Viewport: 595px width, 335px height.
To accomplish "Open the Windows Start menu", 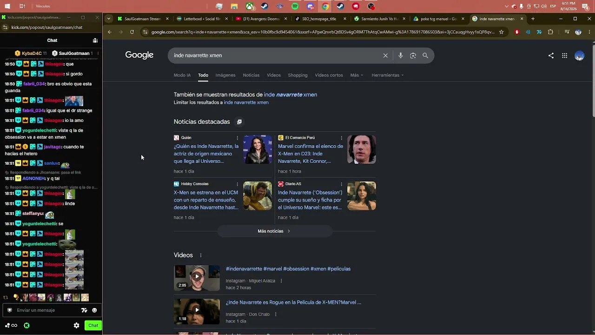I will (x=7, y=7).
